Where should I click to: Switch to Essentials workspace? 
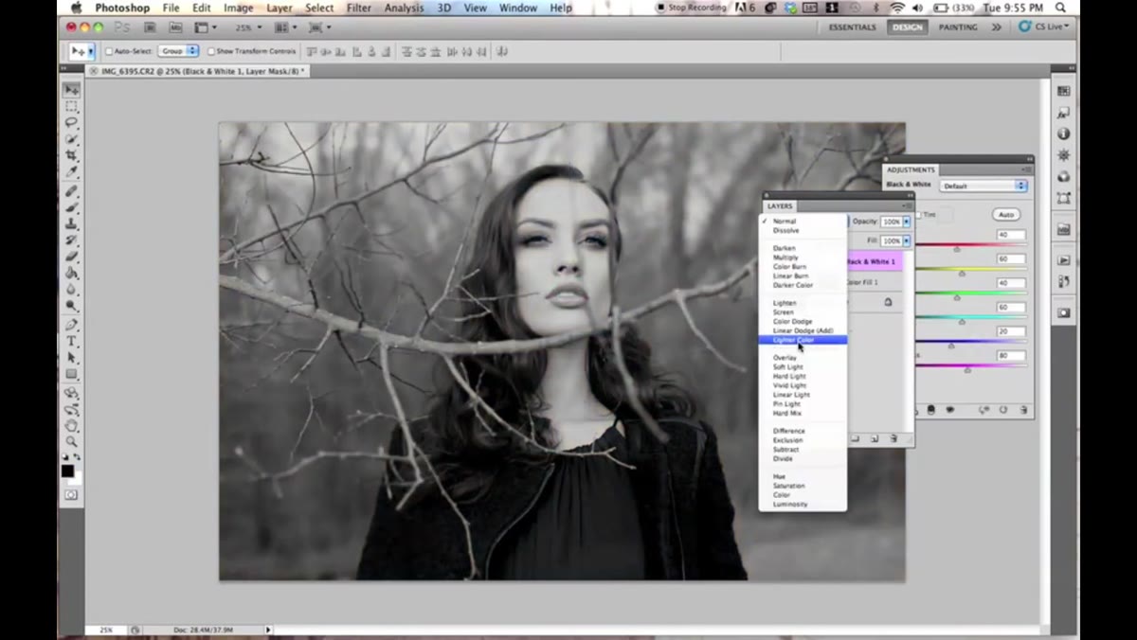[853, 27]
